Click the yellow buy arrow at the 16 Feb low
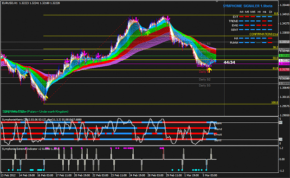 pyautogui.click(x=45, y=98)
